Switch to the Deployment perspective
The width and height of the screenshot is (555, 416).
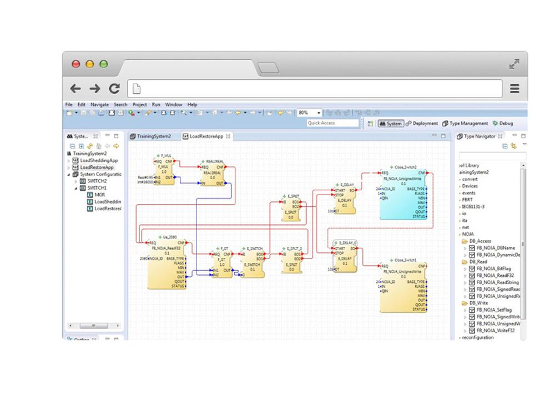click(422, 124)
